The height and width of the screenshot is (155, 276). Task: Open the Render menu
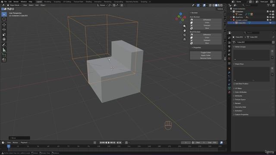click(16, 2)
